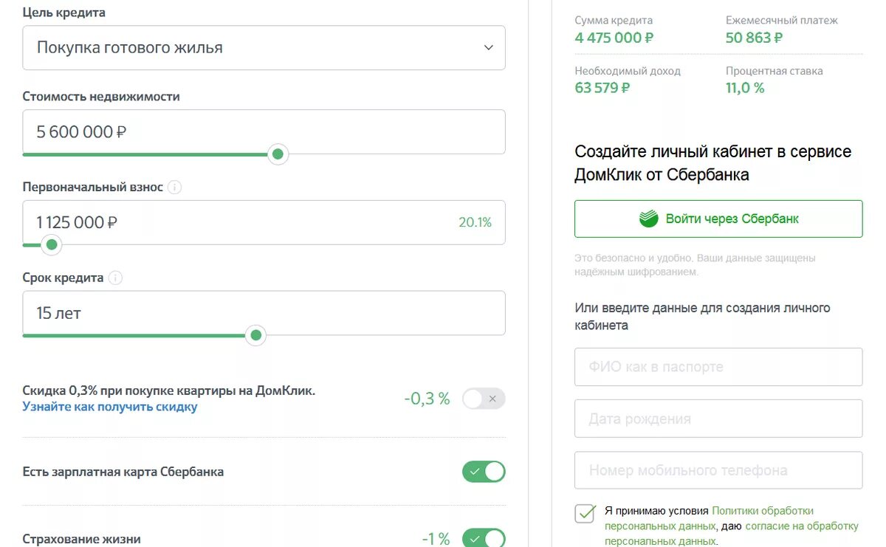Click chevron arrow in loan purpose field
Viewport: 886px width, 547px height.
pos(488,48)
